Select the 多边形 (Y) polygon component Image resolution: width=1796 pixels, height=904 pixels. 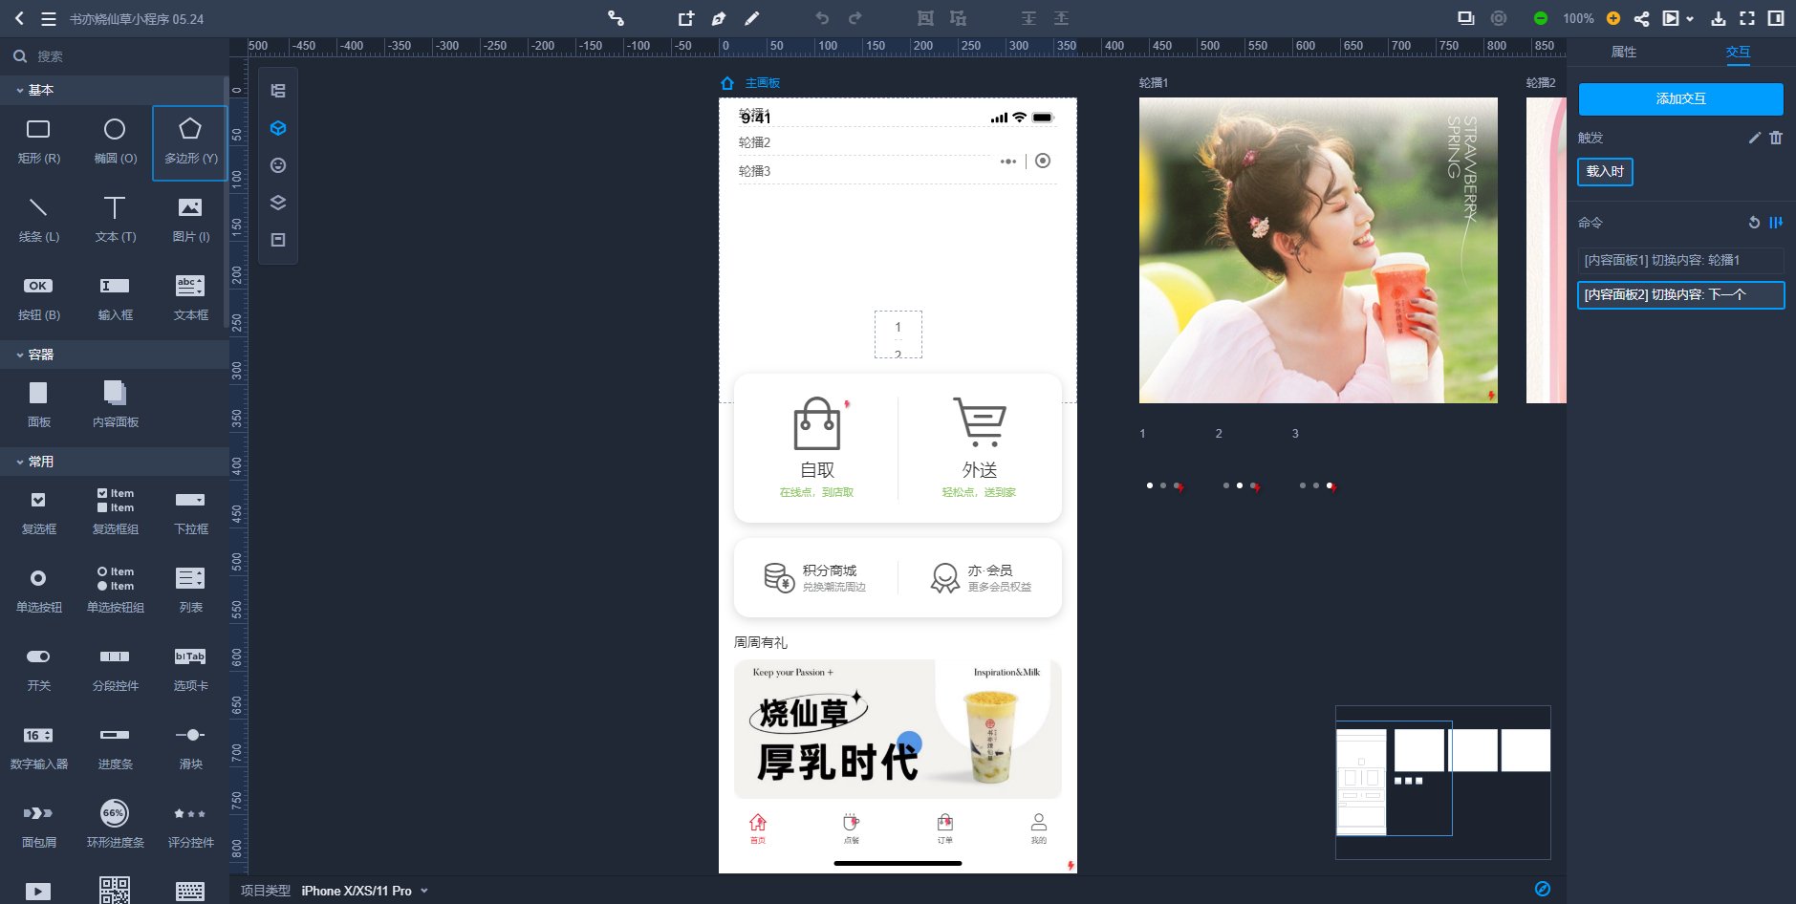(190, 142)
